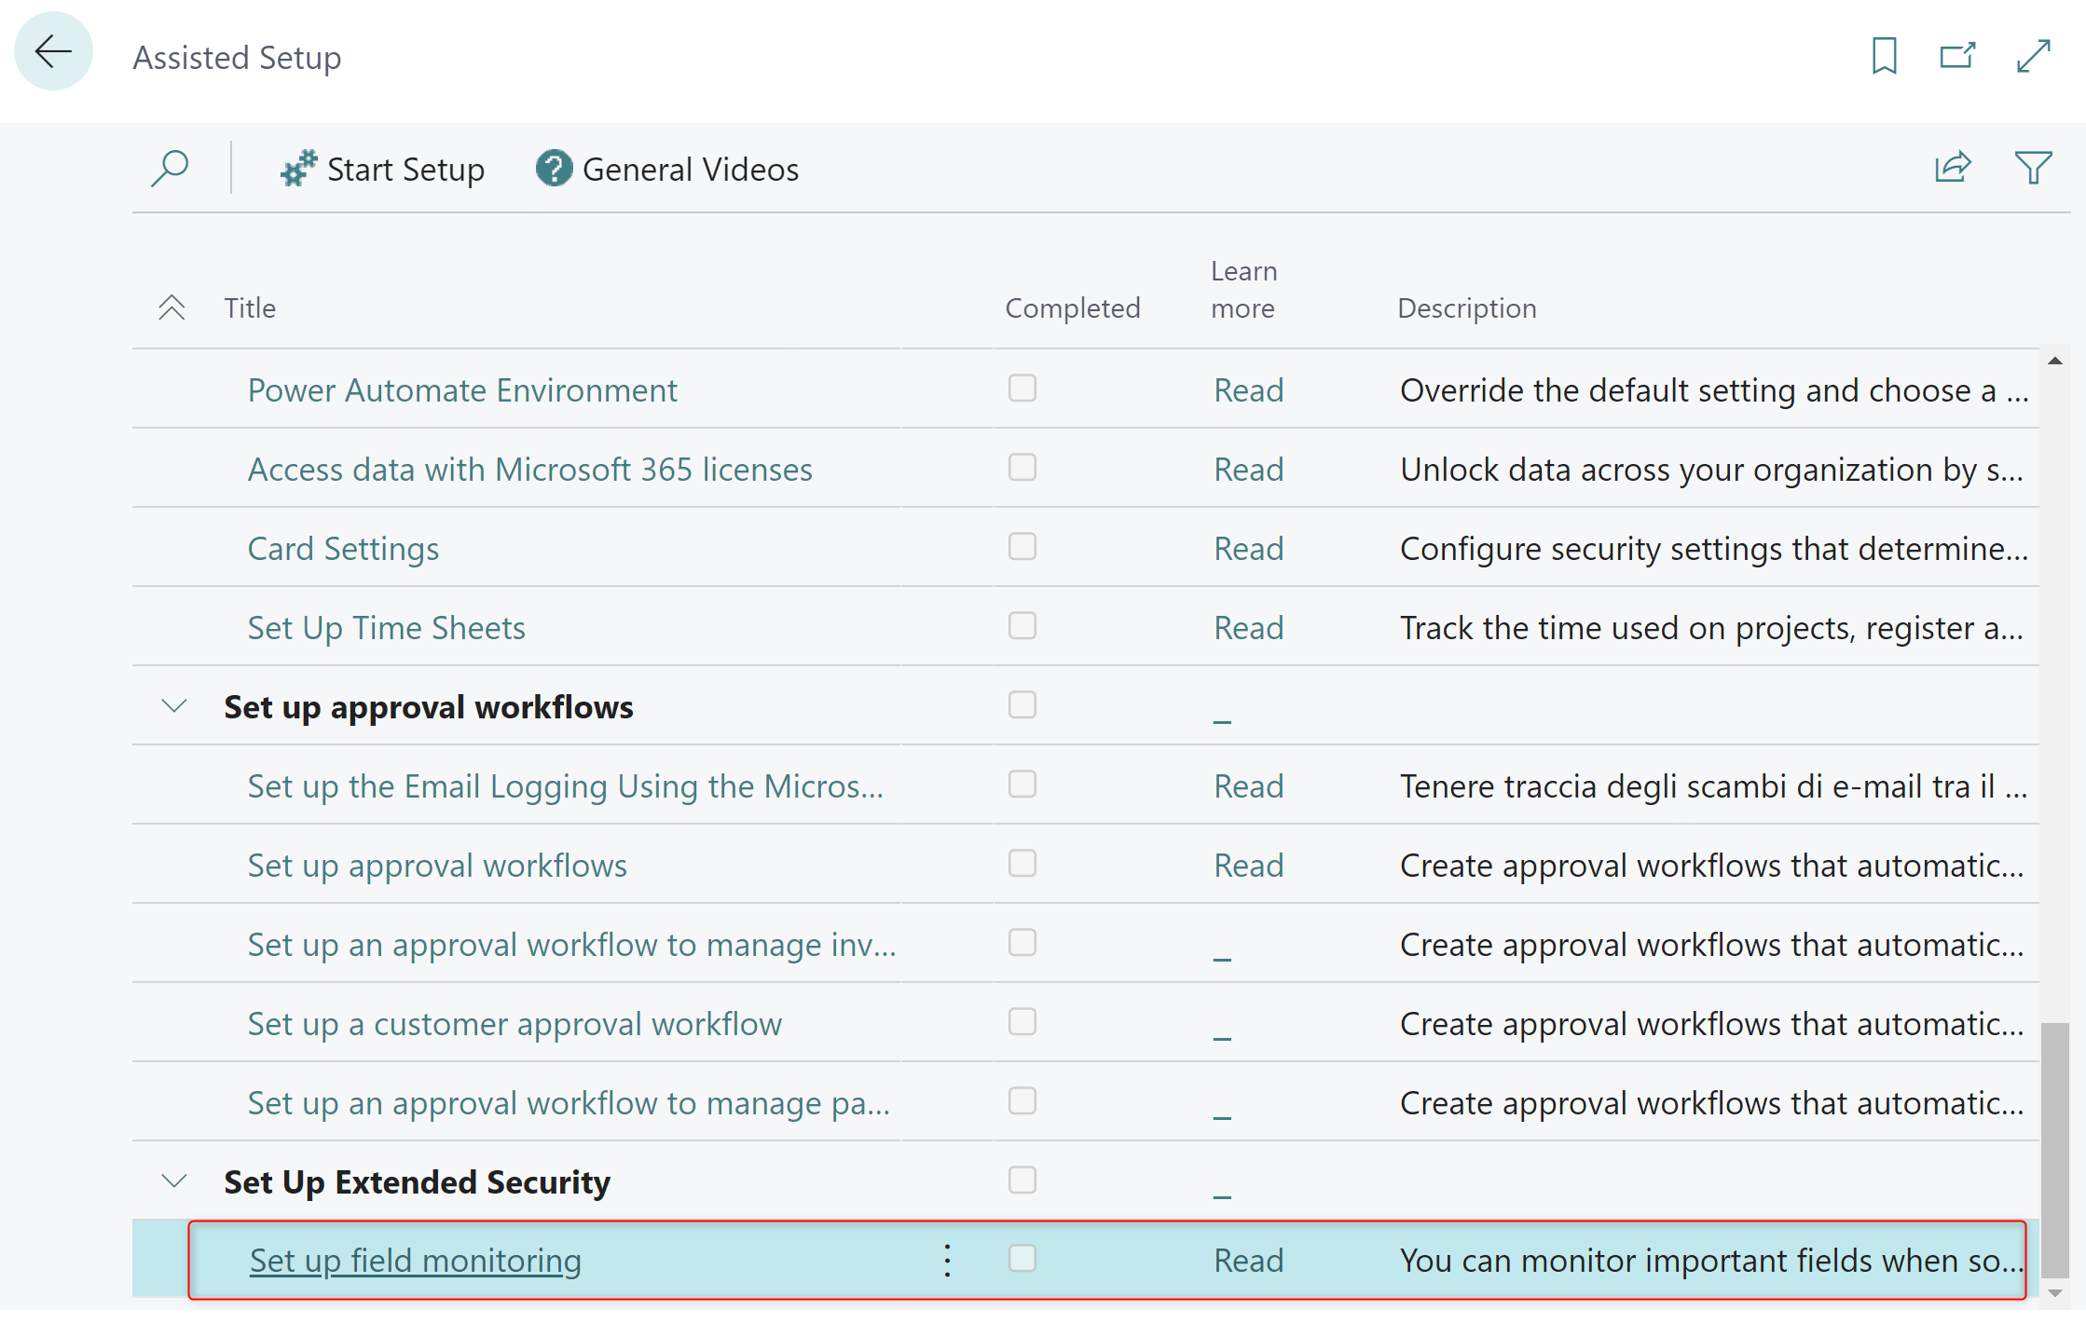
Task: Open the Set up field monitoring link
Action: 415,1261
